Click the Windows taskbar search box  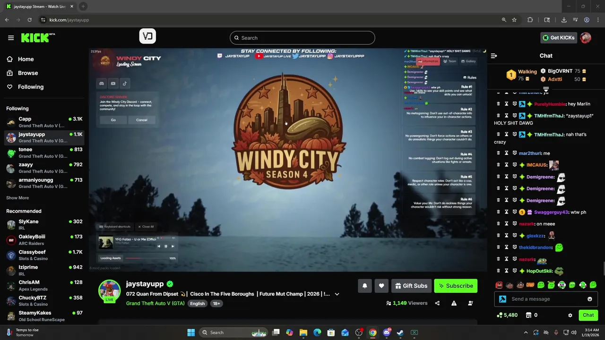click(x=233, y=332)
